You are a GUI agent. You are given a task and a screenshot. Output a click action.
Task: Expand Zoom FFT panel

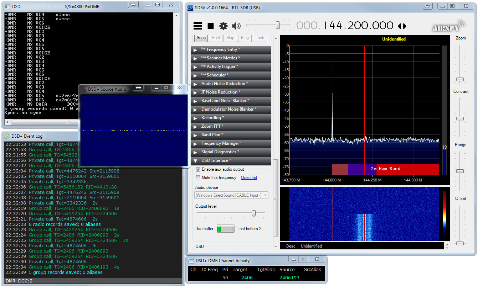[231, 126]
